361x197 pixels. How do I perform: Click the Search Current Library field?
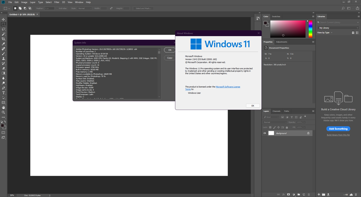tap(338, 22)
